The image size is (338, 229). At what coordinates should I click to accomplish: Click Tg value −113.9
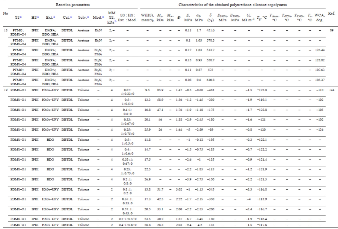(262, 199)
